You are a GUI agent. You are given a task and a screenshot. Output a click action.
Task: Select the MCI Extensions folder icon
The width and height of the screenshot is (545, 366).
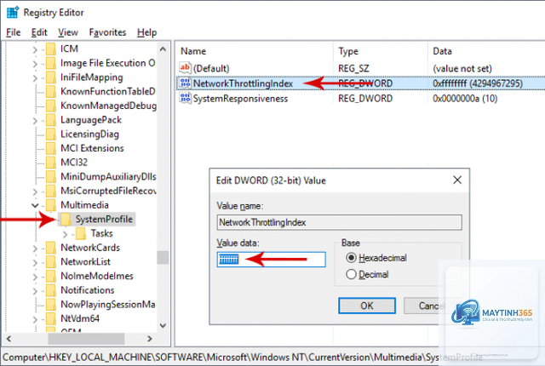point(51,149)
